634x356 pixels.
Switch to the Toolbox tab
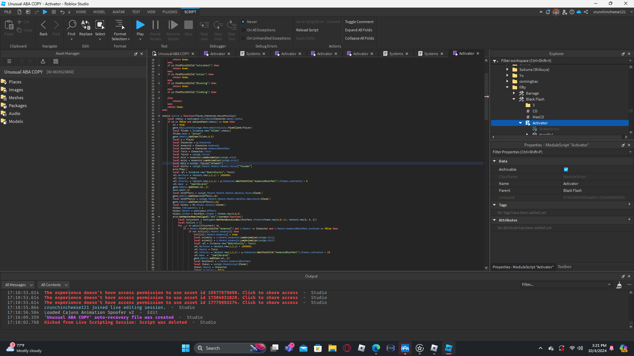(x=565, y=267)
